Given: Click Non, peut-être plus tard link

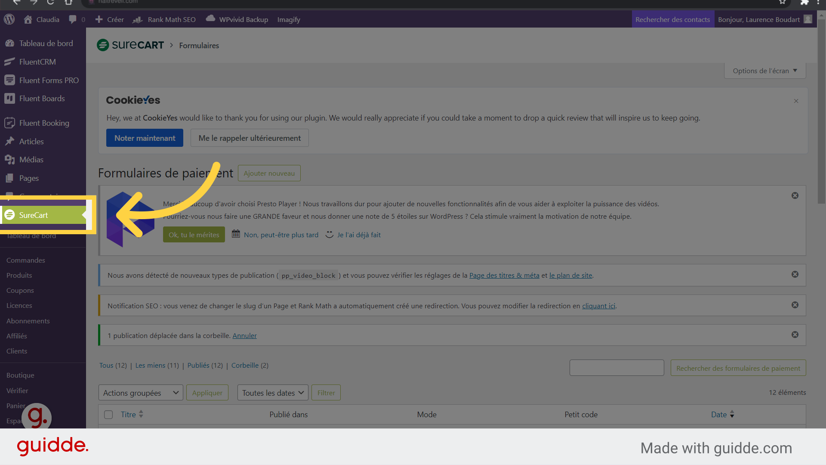Looking at the screenshot, I should (x=281, y=235).
